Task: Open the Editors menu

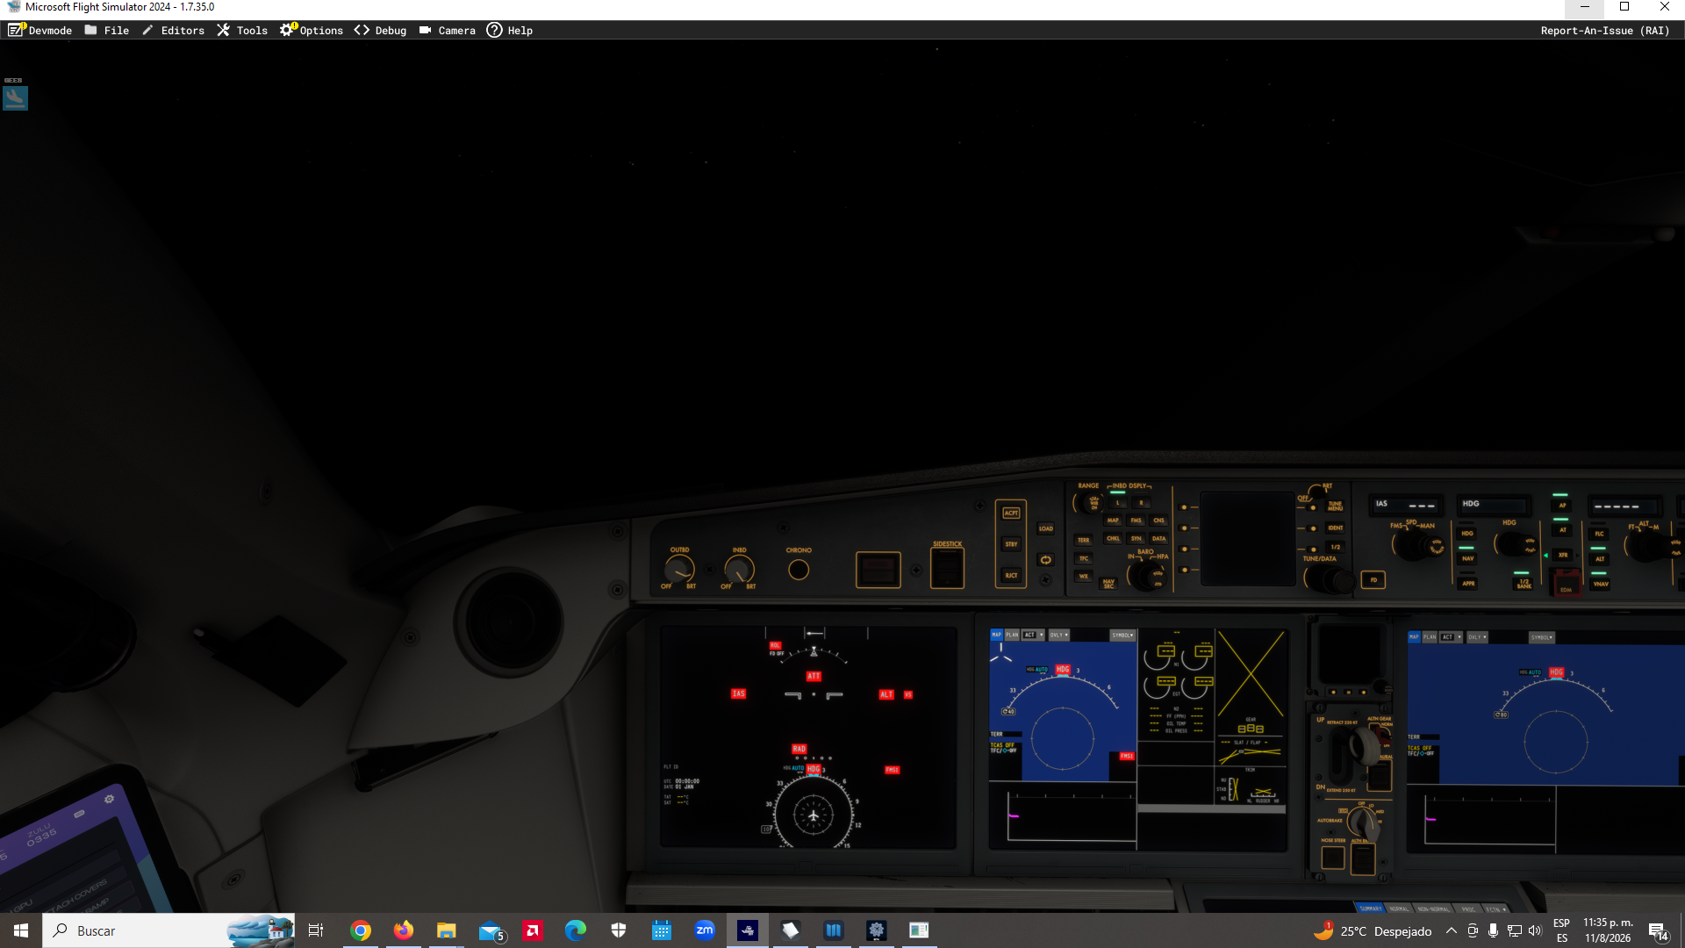Action: click(x=173, y=30)
